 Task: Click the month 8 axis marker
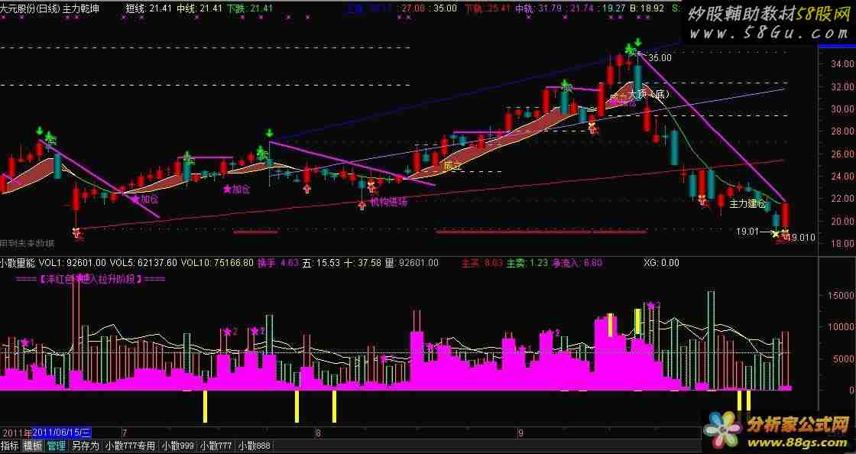[x=318, y=433]
